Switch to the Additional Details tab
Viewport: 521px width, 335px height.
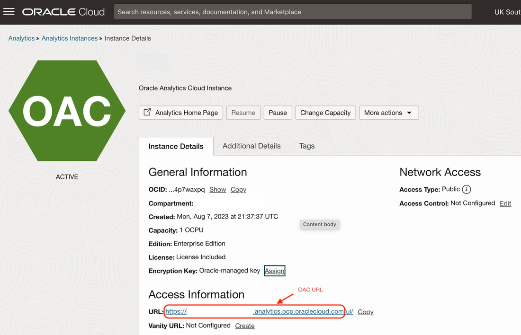252,146
